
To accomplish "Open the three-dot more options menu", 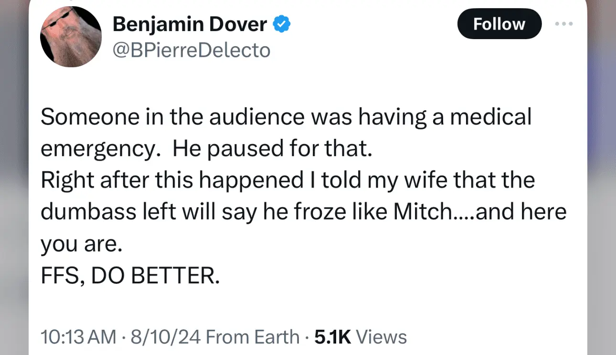I will click(x=563, y=24).
